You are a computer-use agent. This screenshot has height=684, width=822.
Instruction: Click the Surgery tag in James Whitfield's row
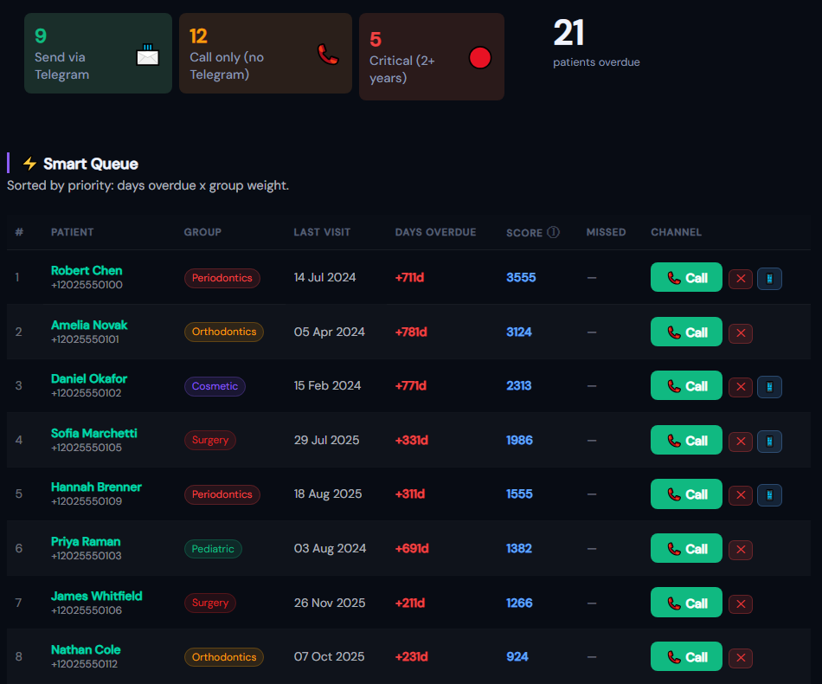tap(210, 603)
